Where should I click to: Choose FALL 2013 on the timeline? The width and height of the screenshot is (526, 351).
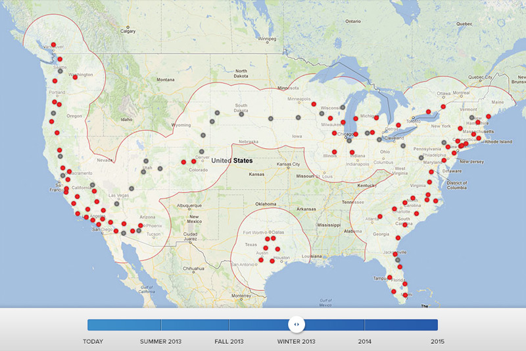click(229, 342)
